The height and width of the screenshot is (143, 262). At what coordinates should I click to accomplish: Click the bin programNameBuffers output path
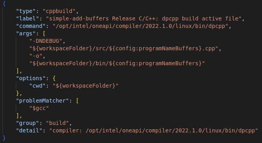(117, 63)
